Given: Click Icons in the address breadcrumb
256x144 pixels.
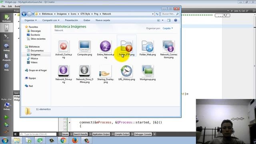Looking at the screenshot, I should (74, 14).
